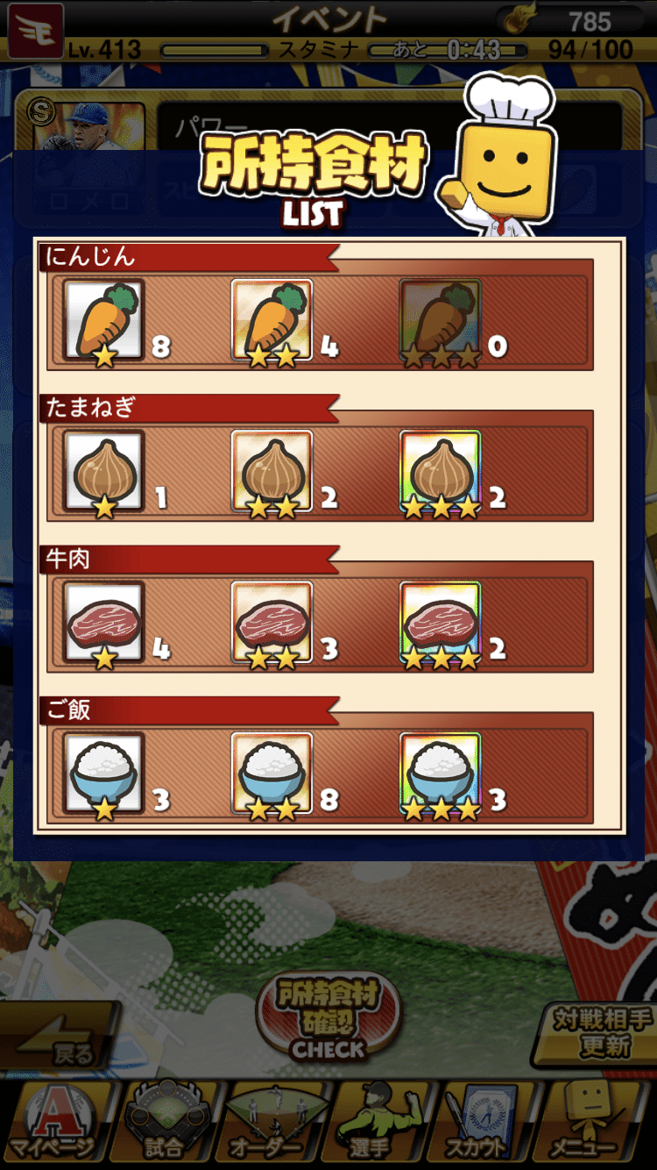Screen dimensions: 657x1170
Task: Open the マイページ tab
Action: pos(56,1123)
